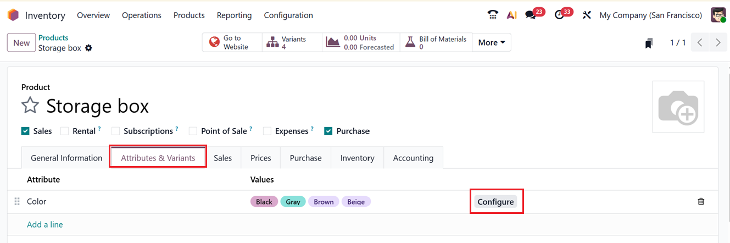Open the AI assistant icon
This screenshot has width=730, height=243.
pyautogui.click(x=511, y=15)
